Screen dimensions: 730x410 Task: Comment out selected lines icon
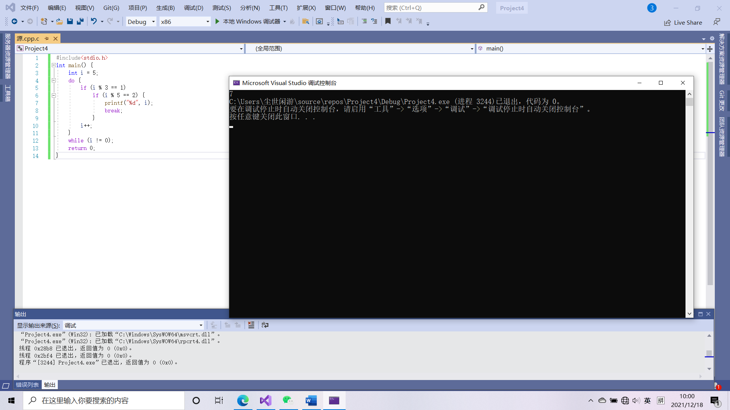tap(364, 22)
